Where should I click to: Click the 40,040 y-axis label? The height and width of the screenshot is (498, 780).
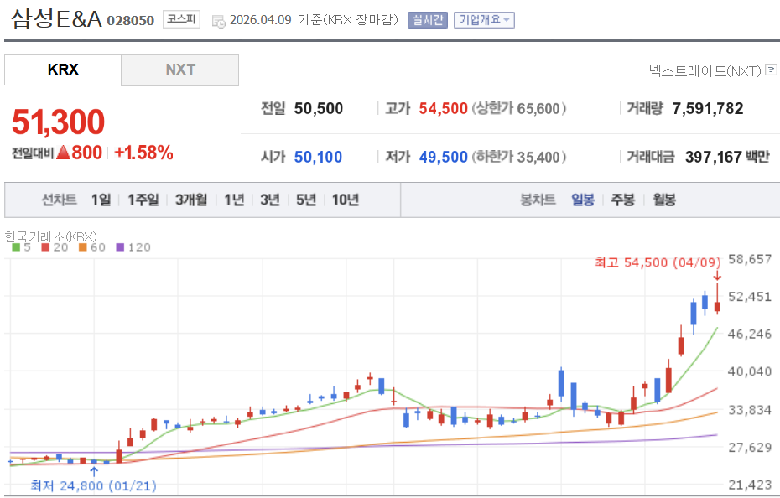tap(750, 371)
